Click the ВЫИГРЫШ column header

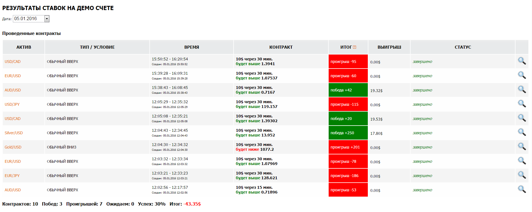pos(389,47)
